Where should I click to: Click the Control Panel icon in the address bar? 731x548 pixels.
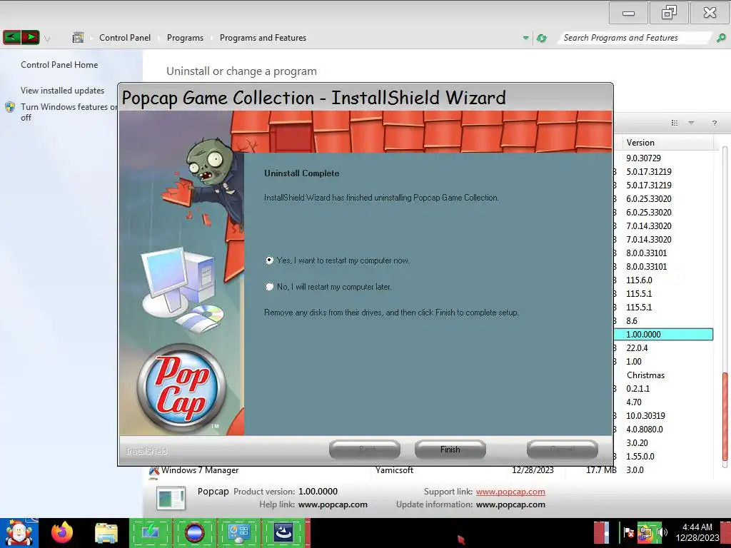point(78,37)
